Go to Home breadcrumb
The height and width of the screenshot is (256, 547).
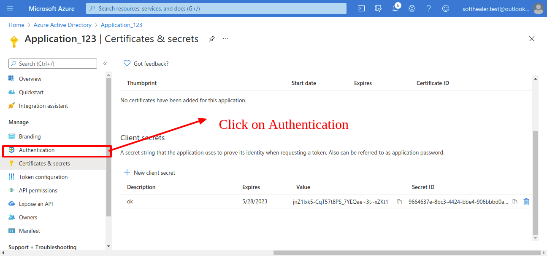tap(16, 25)
